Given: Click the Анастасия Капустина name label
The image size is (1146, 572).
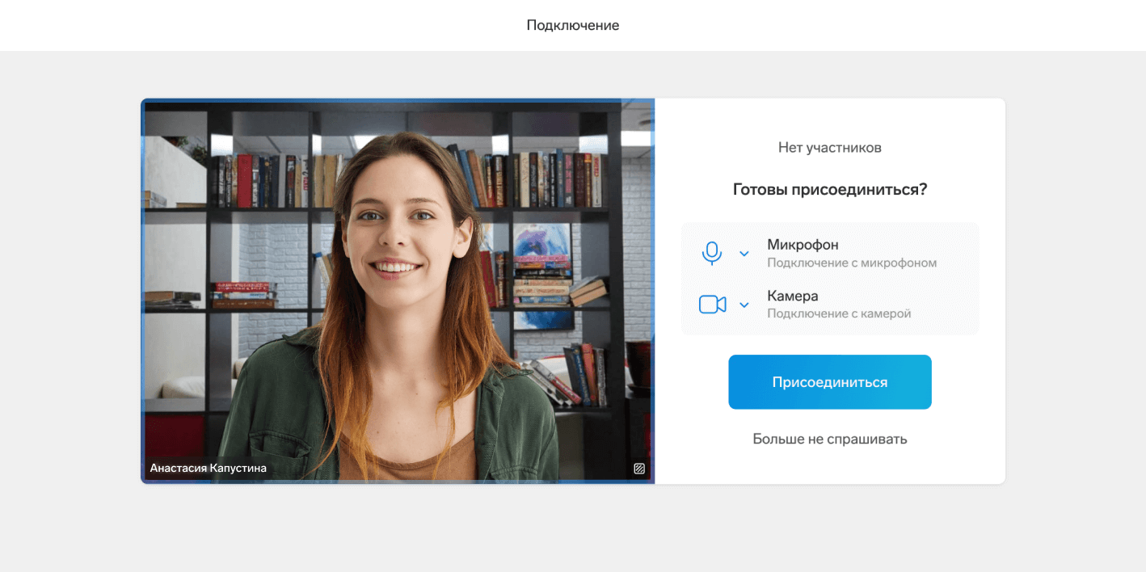Looking at the screenshot, I should pyautogui.click(x=208, y=469).
